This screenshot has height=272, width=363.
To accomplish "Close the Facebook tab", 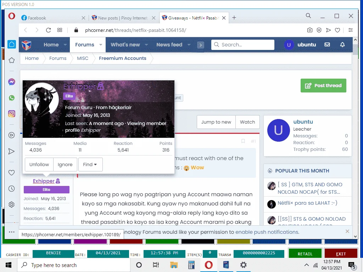I will pyautogui.click(x=83, y=18).
